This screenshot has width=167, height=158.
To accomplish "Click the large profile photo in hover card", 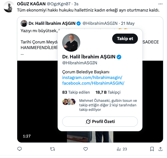I will (71, 43).
